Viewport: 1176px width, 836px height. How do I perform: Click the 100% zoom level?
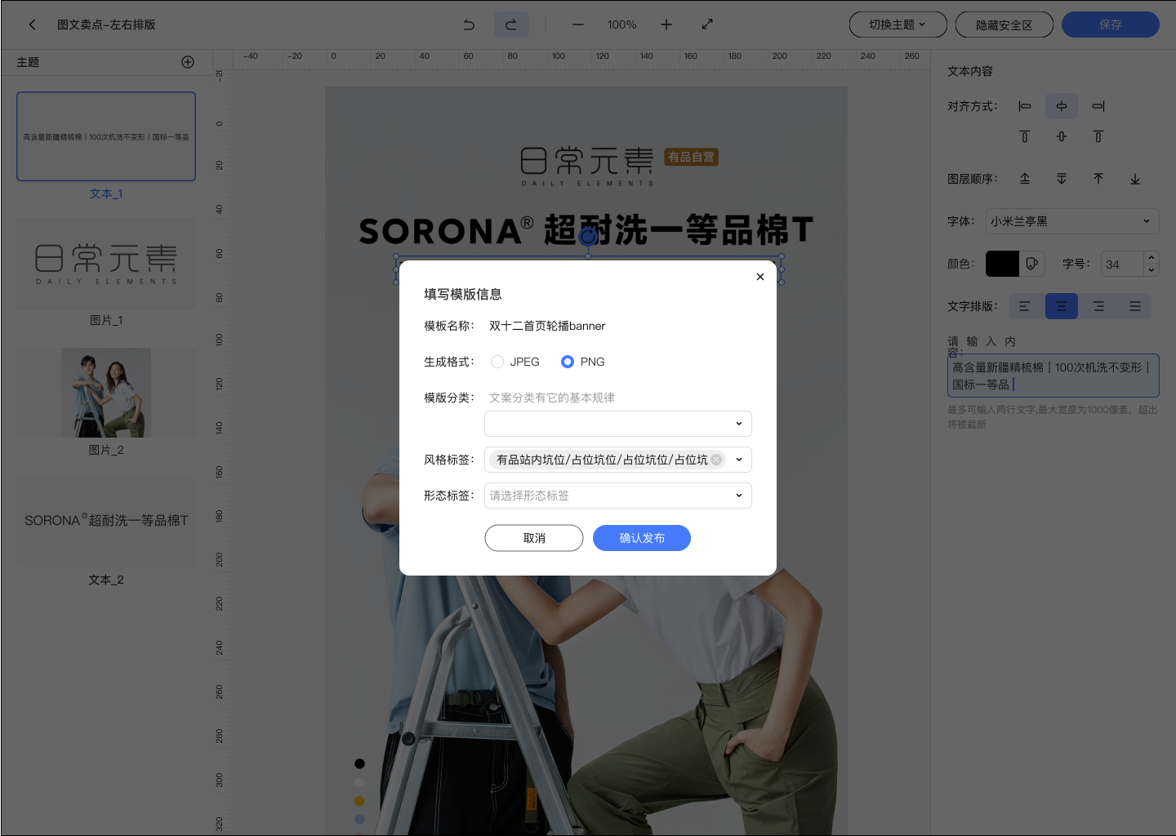click(x=621, y=24)
